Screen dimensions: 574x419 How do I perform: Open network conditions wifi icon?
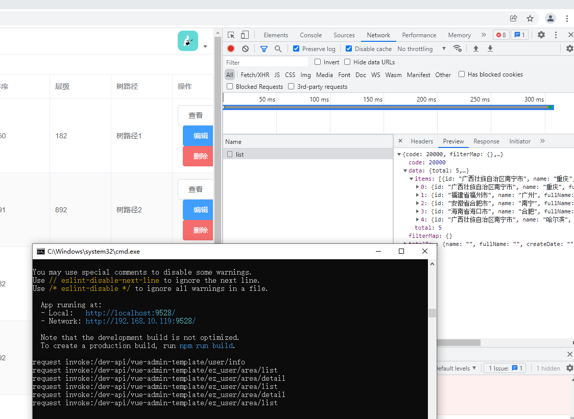457,48
